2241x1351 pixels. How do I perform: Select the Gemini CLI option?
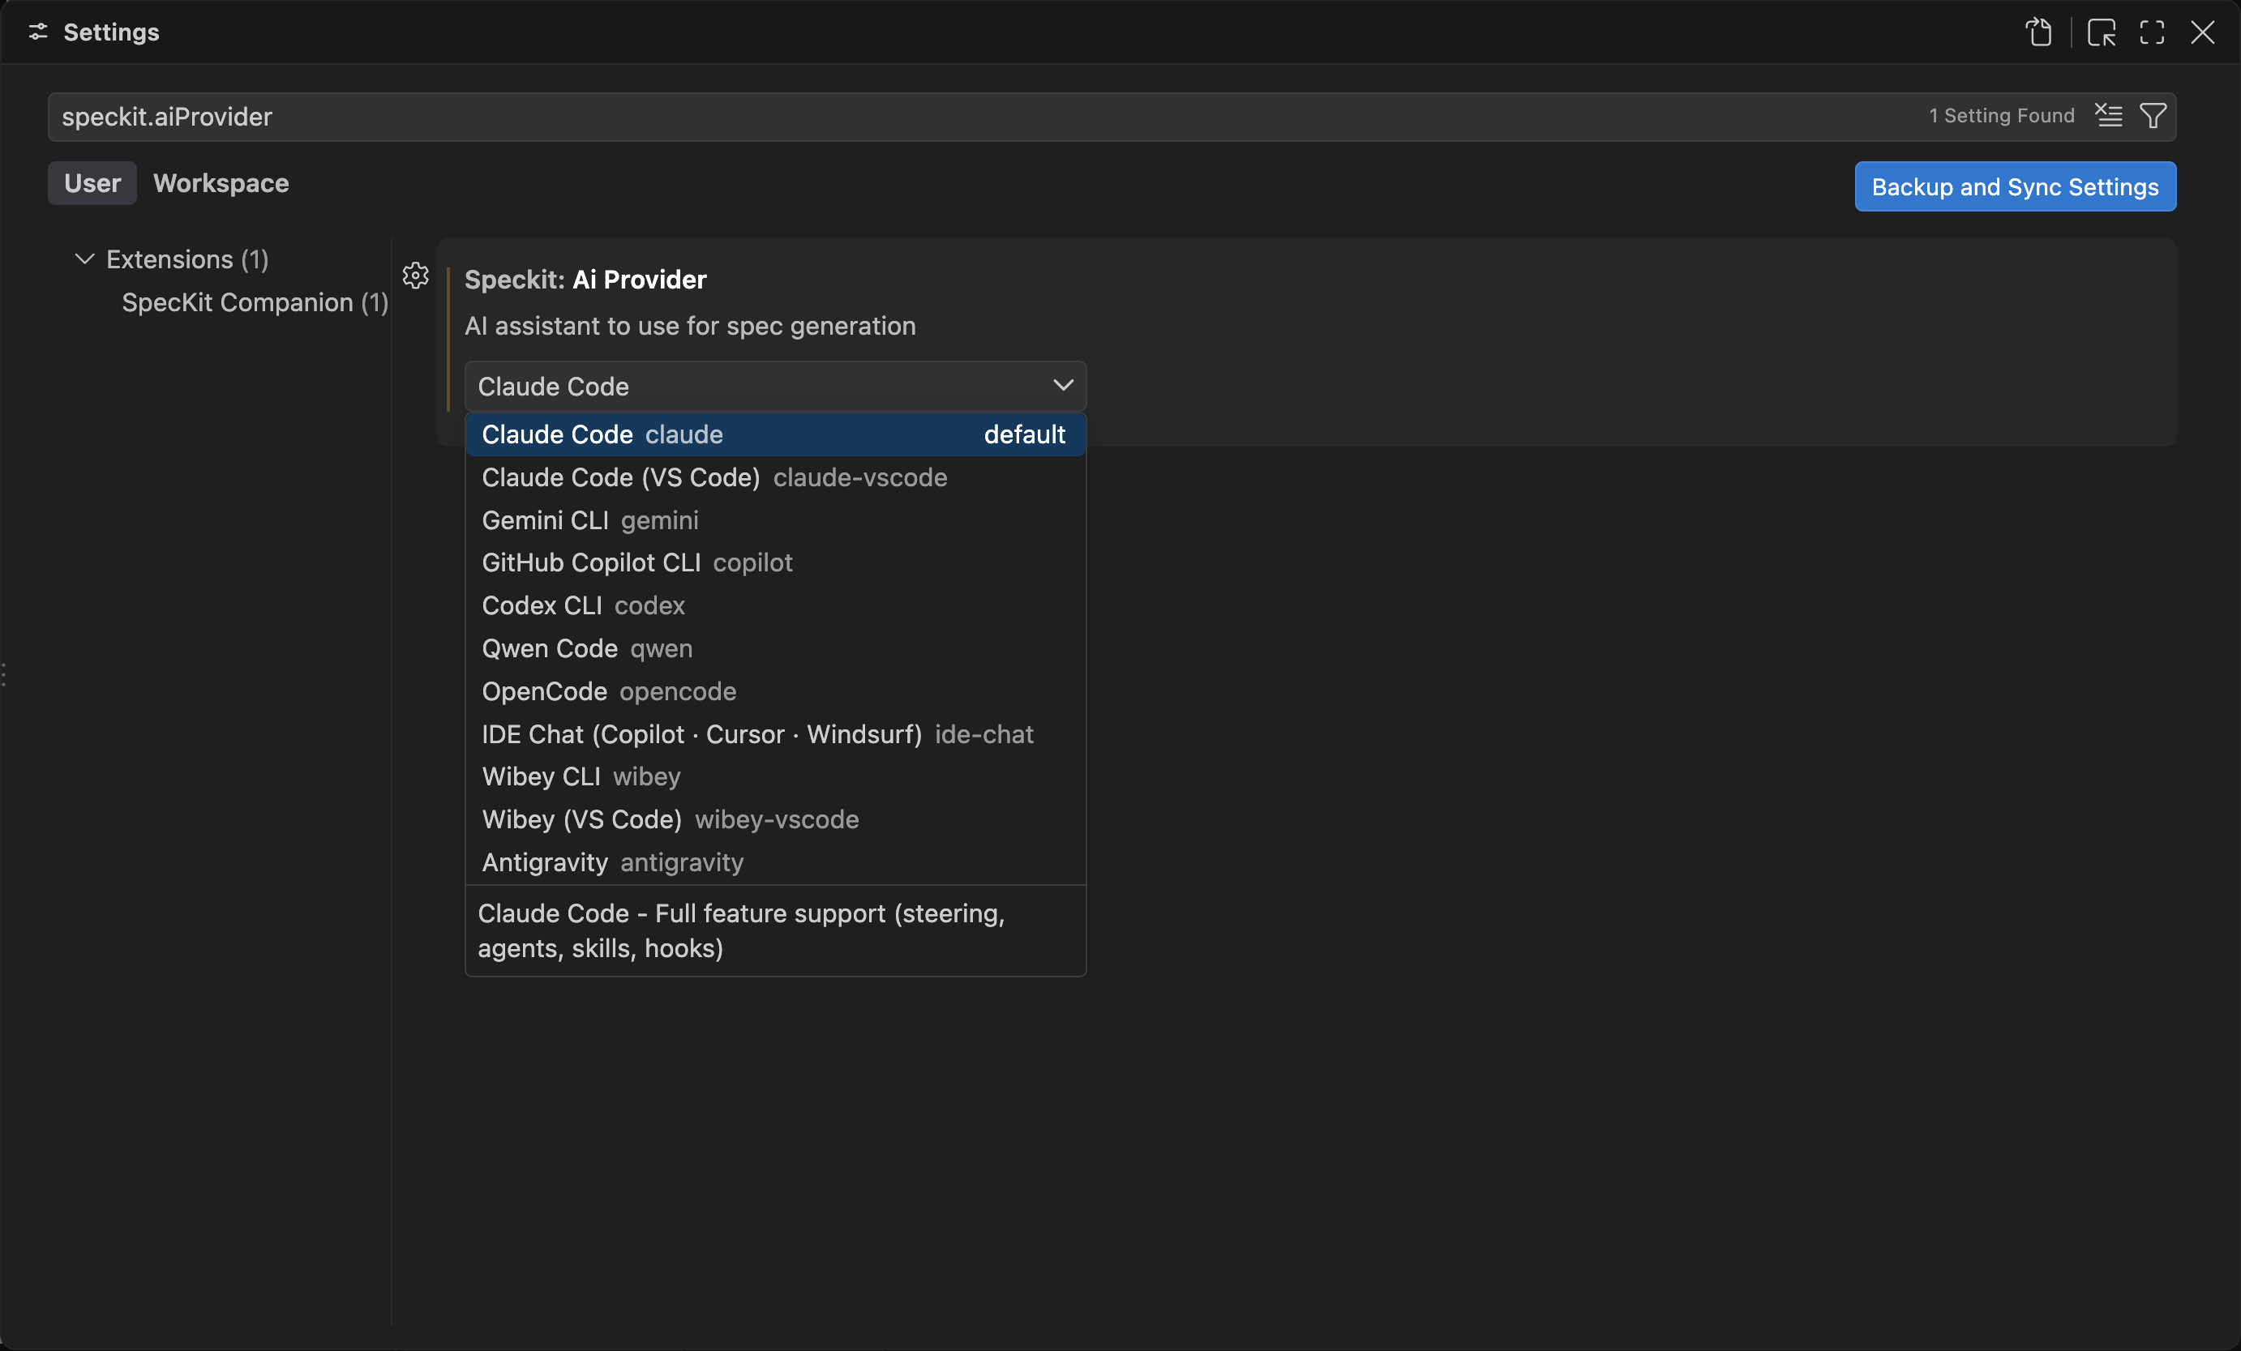click(775, 520)
